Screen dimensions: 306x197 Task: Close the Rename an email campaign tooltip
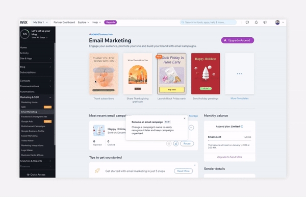(185, 118)
